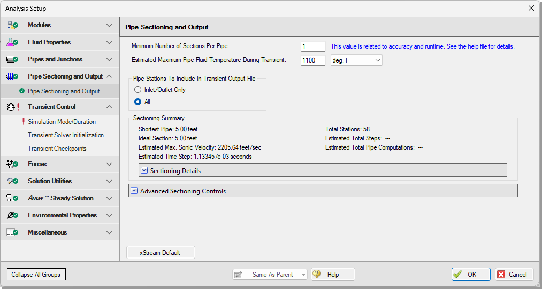Image resolution: width=542 pixels, height=289 pixels.
Task: Click the Environmental Properties leaf icon
Action: coord(12,215)
